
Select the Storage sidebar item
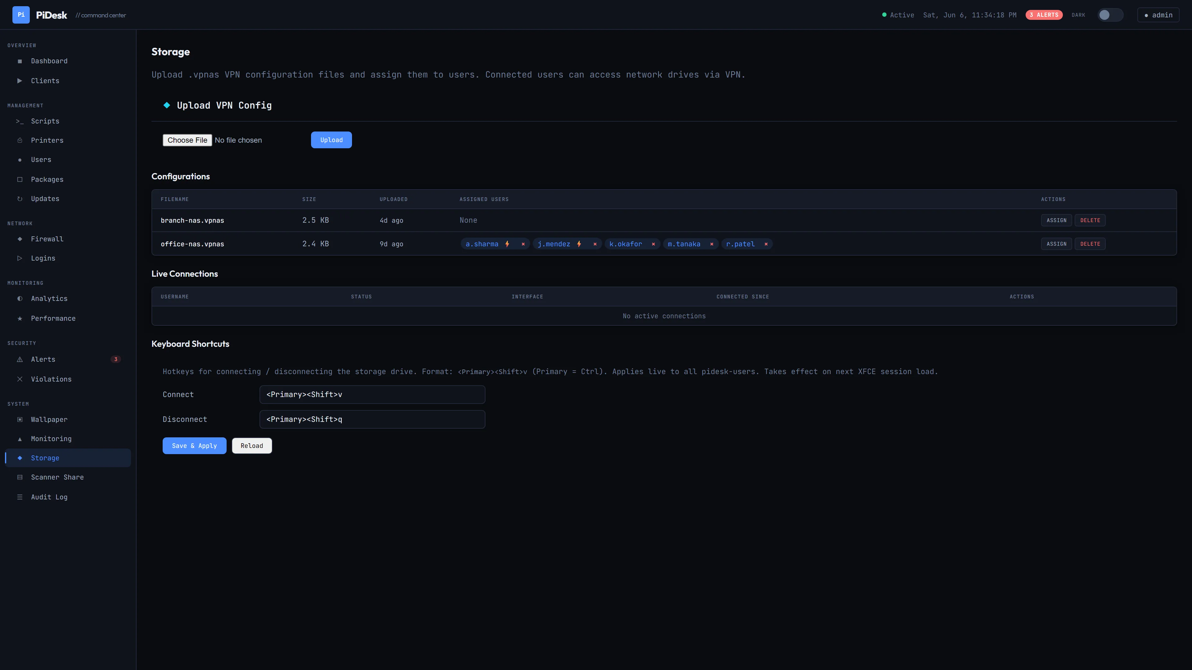[68, 458]
